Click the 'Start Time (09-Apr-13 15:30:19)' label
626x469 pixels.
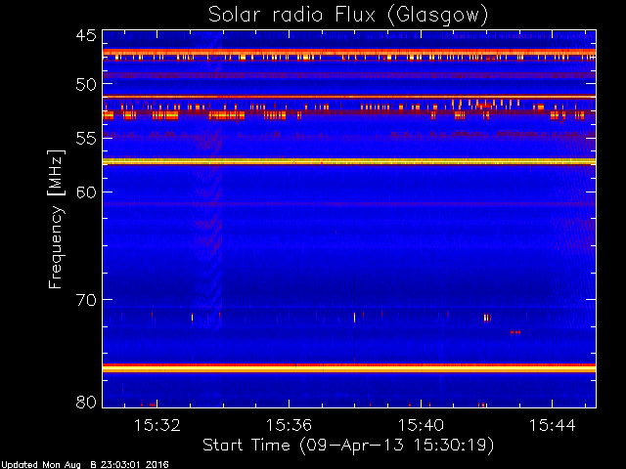coord(348,445)
